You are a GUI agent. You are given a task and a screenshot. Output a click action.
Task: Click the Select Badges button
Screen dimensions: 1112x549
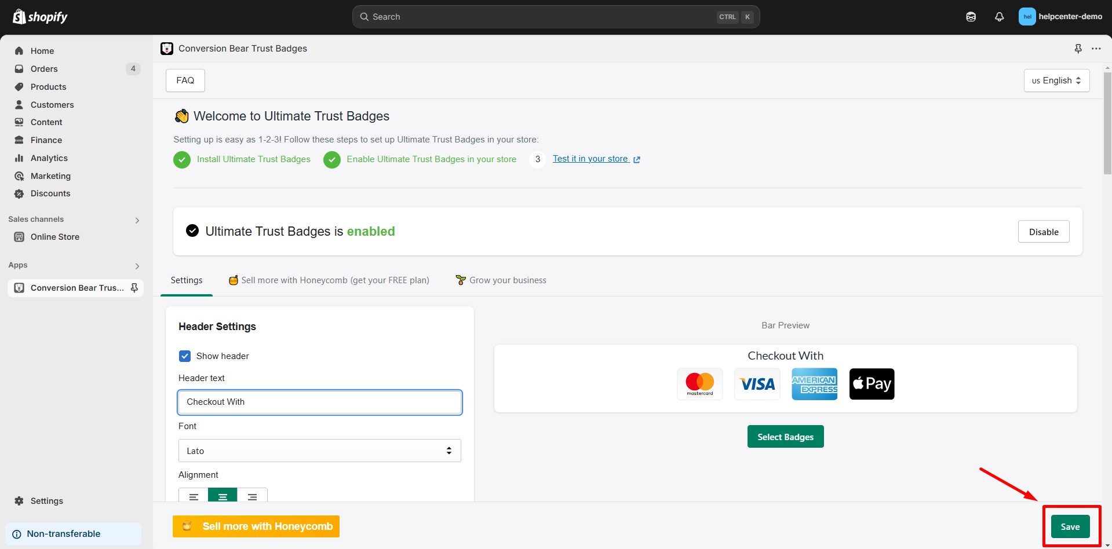point(785,436)
